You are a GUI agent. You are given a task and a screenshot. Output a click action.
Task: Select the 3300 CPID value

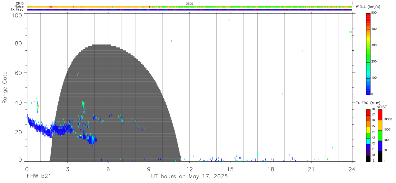(x=190, y=4)
